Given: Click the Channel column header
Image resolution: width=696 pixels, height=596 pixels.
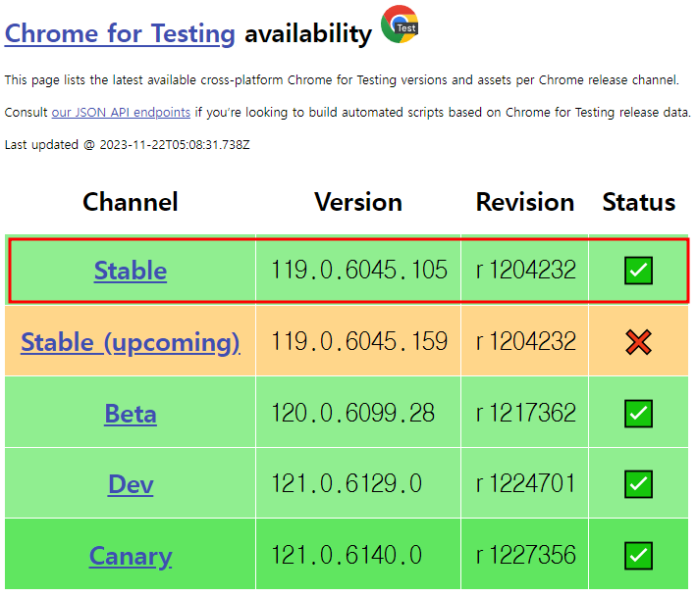Looking at the screenshot, I should click(x=131, y=202).
